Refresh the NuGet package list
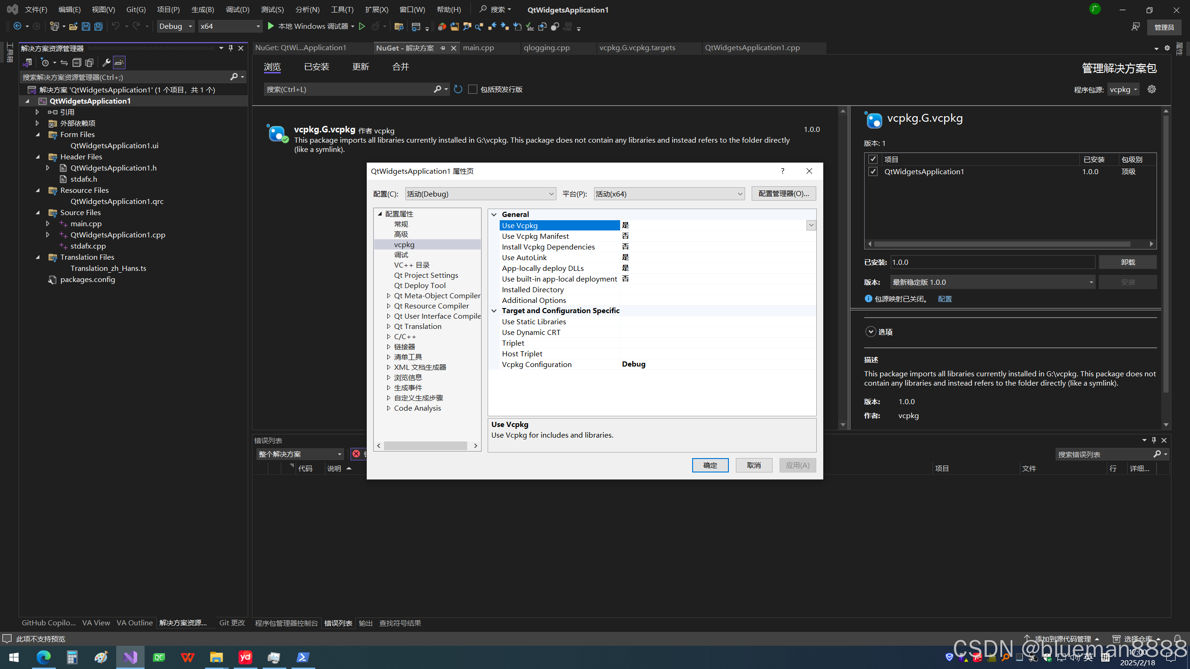The width and height of the screenshot is (1190, 669). click(458, 89)
